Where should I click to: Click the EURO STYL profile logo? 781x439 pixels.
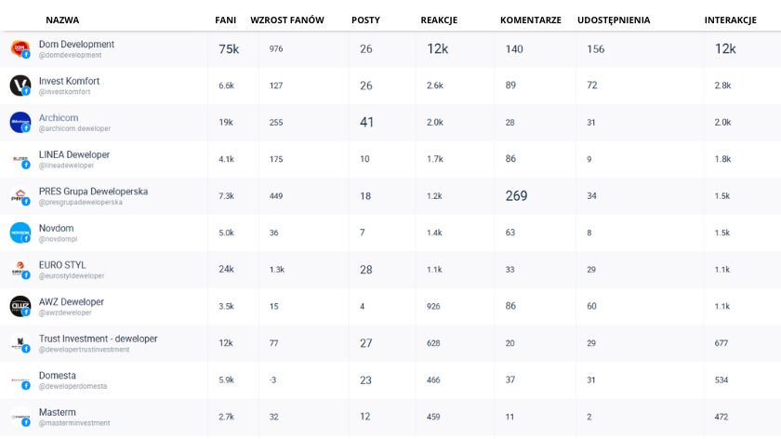(20, 270)
